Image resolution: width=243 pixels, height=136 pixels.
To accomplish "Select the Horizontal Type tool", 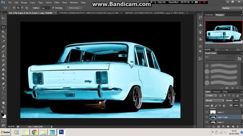I will click(3, 88).
